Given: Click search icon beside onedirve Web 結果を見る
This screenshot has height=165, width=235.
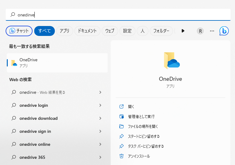Looking at the screenshot, I should click(x=14, y=92).
